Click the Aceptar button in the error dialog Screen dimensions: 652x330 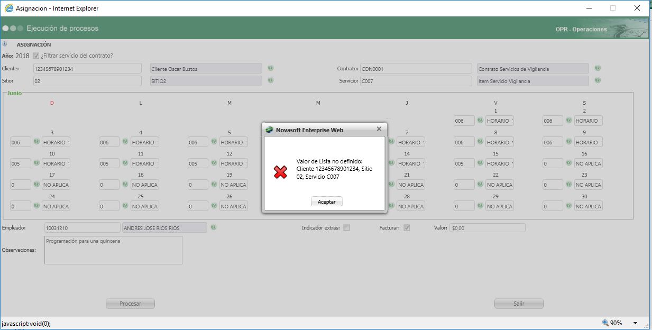coord(327,202)
